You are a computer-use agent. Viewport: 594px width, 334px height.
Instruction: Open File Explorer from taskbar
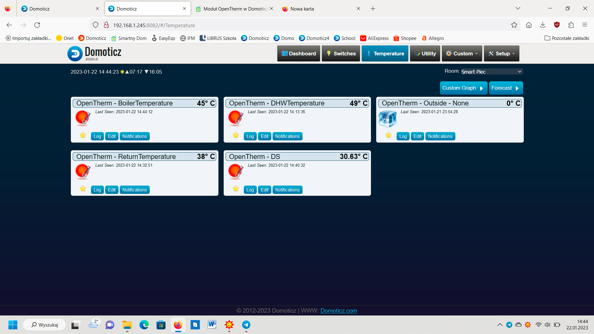point(127,325)
